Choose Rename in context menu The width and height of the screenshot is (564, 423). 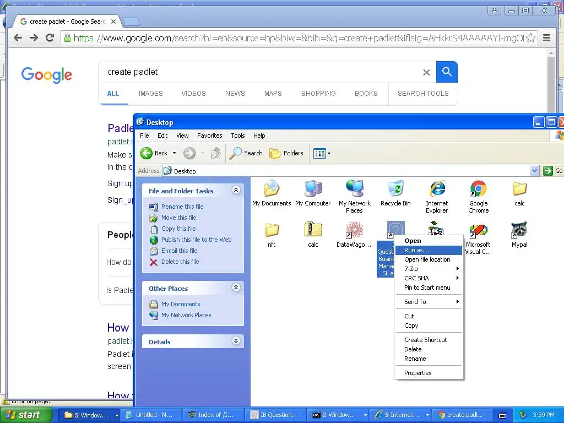click(x=429, y=359)
